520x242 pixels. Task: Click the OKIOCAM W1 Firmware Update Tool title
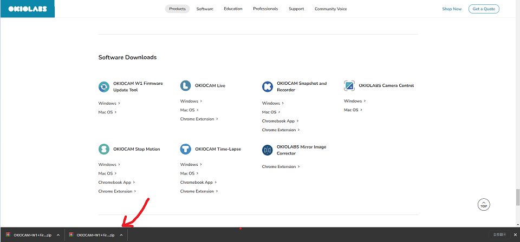[x=138, y=86]
